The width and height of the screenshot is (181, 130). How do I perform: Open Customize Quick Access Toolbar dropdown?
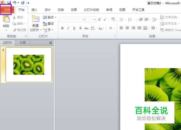(x=28, y=3)
